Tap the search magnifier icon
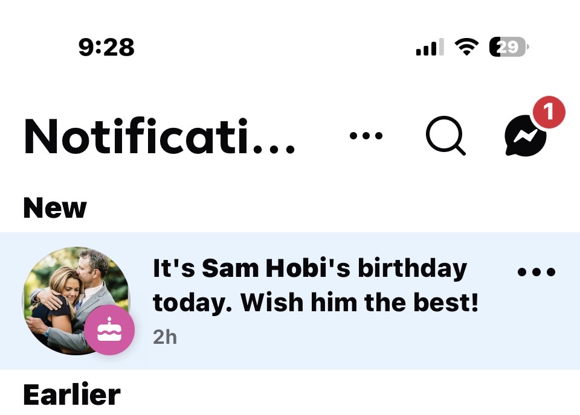Viewport: 580px width, 415px height. [x=445, y=135]
